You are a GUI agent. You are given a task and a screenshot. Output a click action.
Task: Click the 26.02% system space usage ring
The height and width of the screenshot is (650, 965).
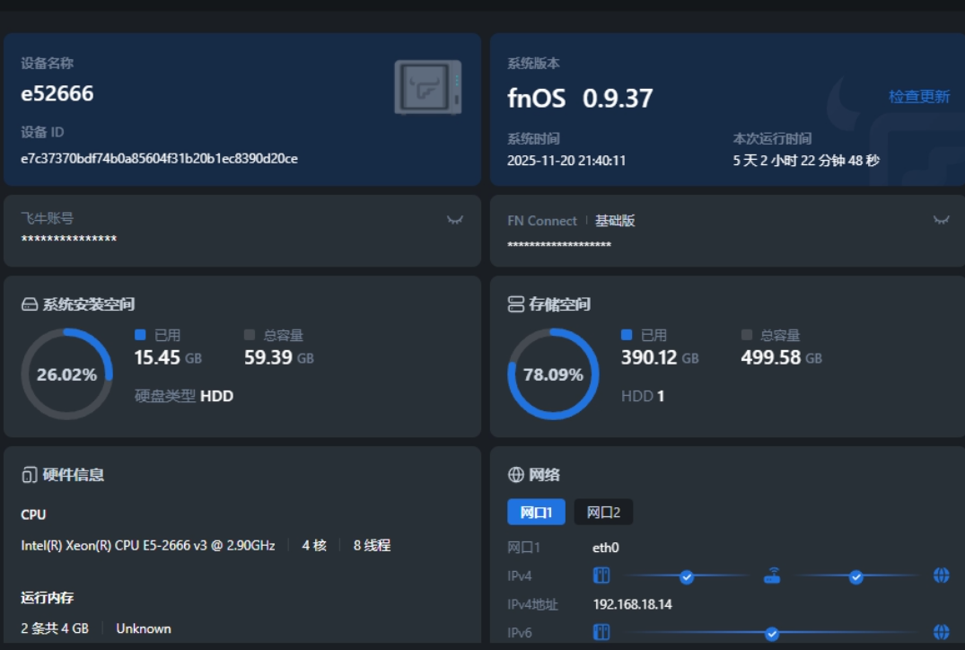[x=66, y=374]
